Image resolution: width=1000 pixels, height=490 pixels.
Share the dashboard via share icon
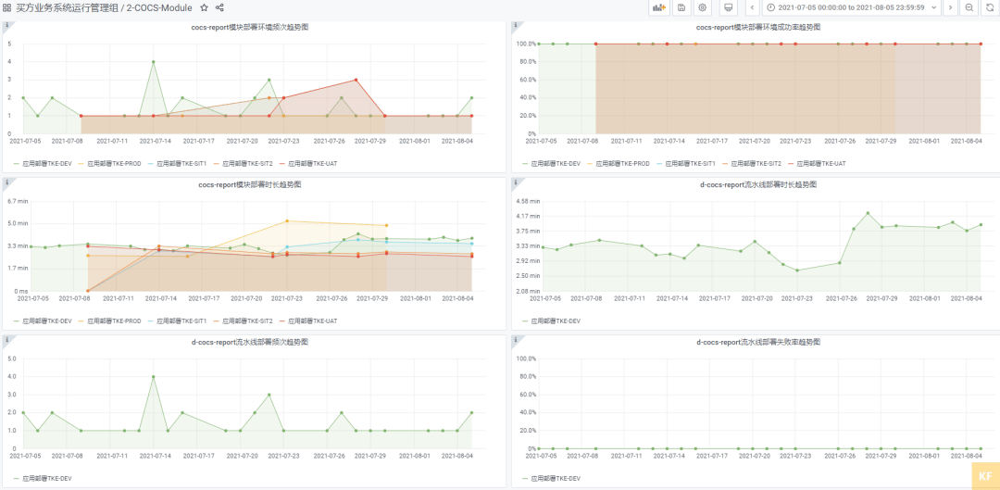tap(220, 7)
